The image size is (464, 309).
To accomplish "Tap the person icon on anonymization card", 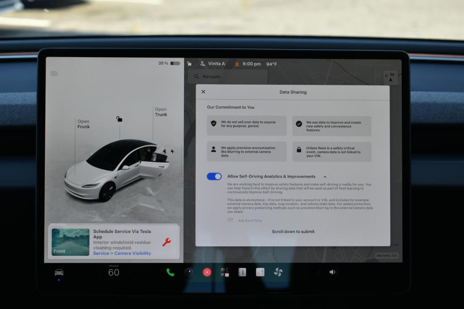I will point(214,149).
